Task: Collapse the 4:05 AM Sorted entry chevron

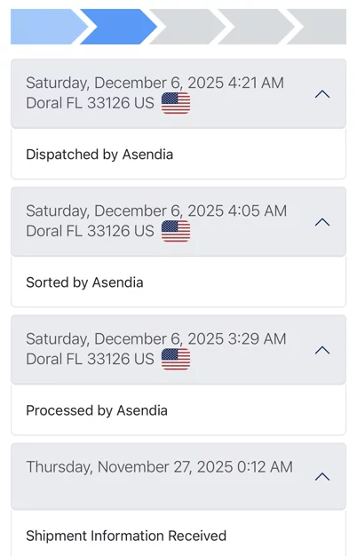Action: [322, 222]
